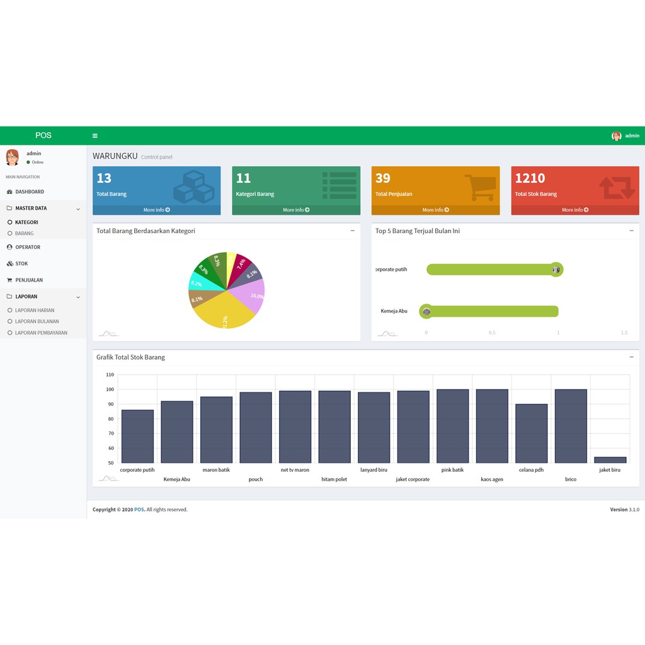Click the hamburger menu icon in the top bar

click(95, 135)
